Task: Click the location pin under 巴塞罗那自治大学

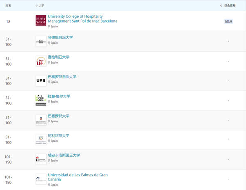Action: click(49, 82)
